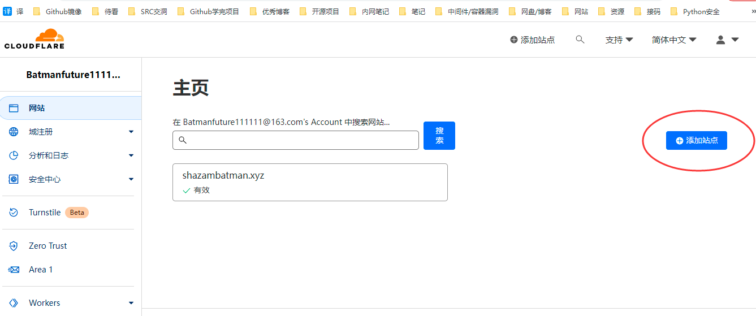Click the Batmanfuture1111... account name
The width and height of the screenshot is (756, 316).
tap(74, 75)
